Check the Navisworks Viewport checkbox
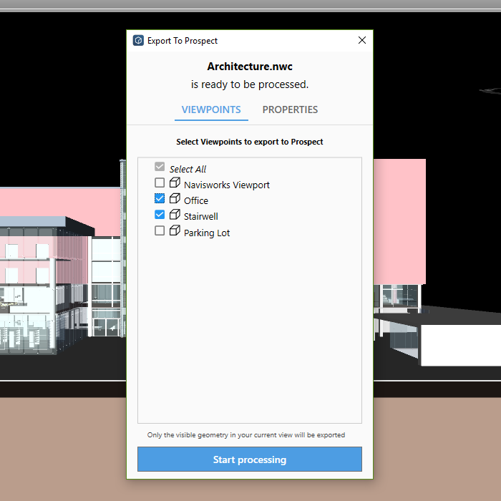This screenshot has height=501, width=501. 160,183
